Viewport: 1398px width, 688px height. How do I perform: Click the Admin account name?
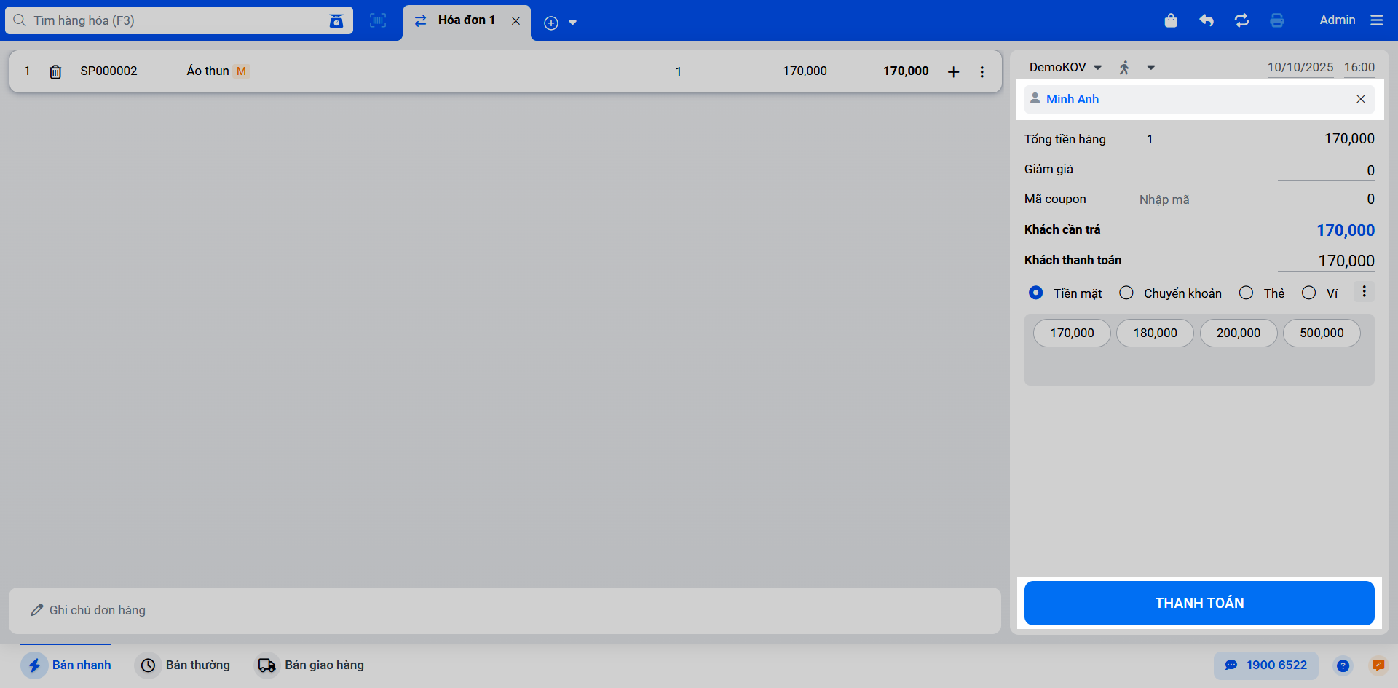(1338, 20)
